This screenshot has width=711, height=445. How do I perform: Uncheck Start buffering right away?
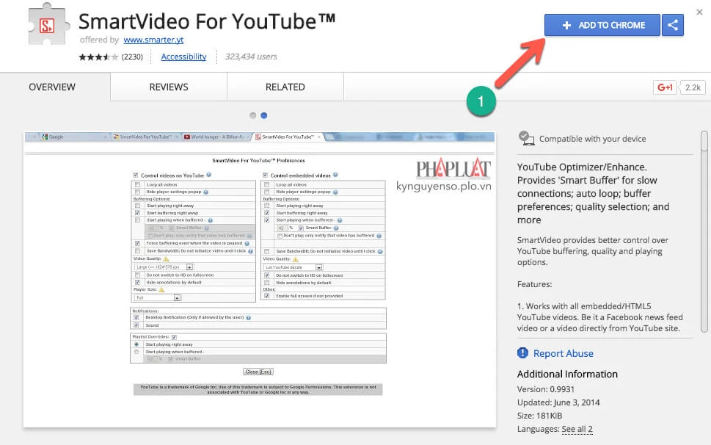(136, 213)
